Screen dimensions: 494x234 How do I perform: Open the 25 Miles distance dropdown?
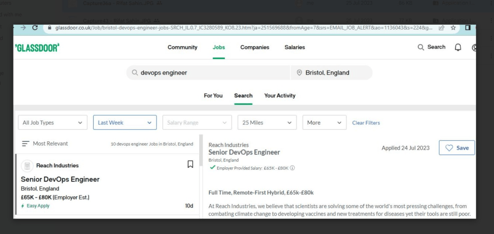[x=267, y=123]
